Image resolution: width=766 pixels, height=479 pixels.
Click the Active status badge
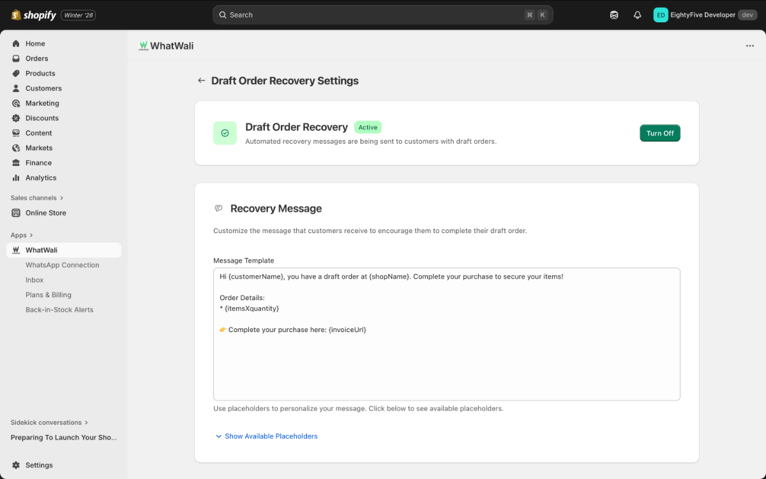368,127
